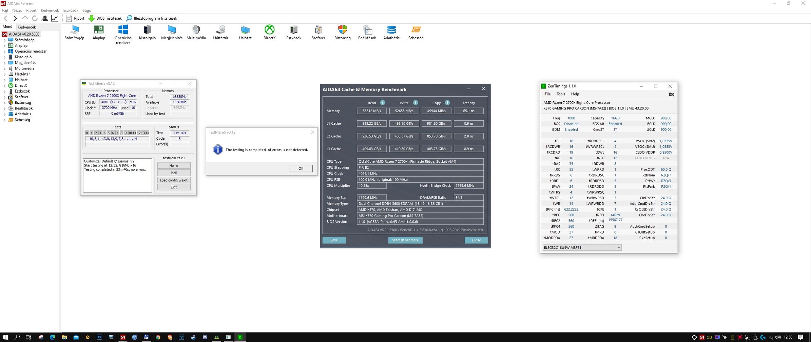This screenshot has width=811, height=342.
Task: Open the Beállítások category icon
Action: click(x=367, y=33)
